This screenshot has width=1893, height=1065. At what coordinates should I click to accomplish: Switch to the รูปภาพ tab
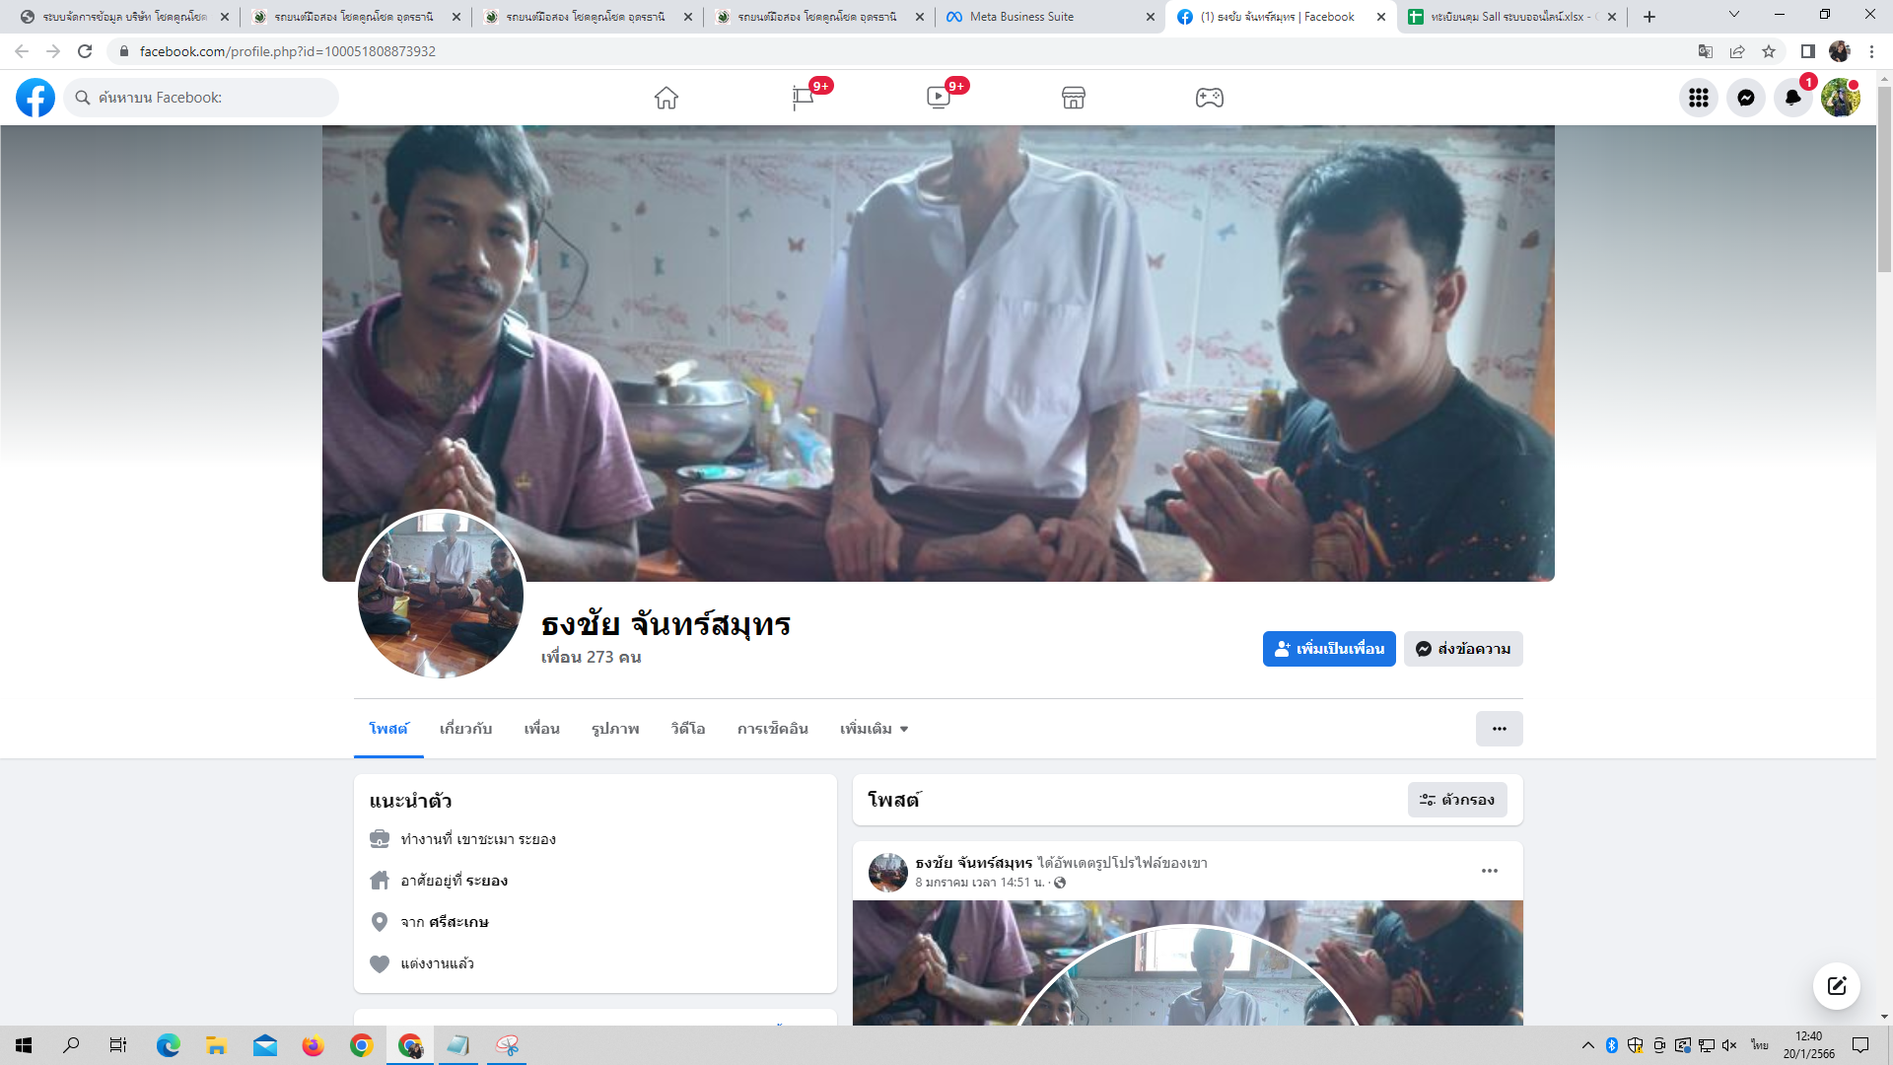coord(615,729)
